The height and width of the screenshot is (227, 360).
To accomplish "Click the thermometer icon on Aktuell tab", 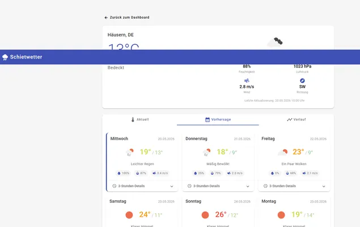I will point(133,120).
